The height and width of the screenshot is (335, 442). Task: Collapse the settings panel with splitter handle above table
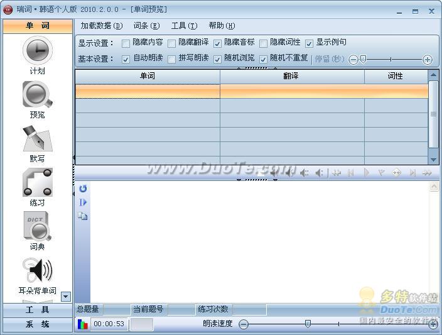(x=257, y=68)
